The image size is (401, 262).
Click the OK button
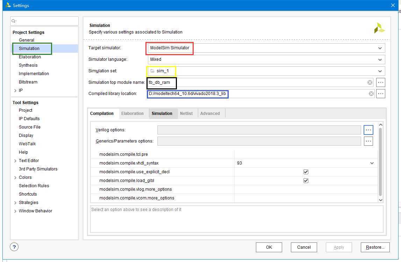pos(269,247)
